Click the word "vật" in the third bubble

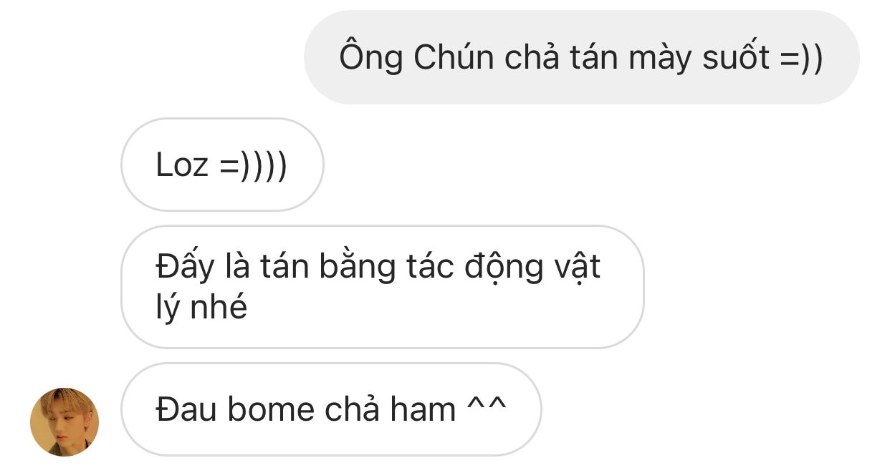[x=578, y=268]
